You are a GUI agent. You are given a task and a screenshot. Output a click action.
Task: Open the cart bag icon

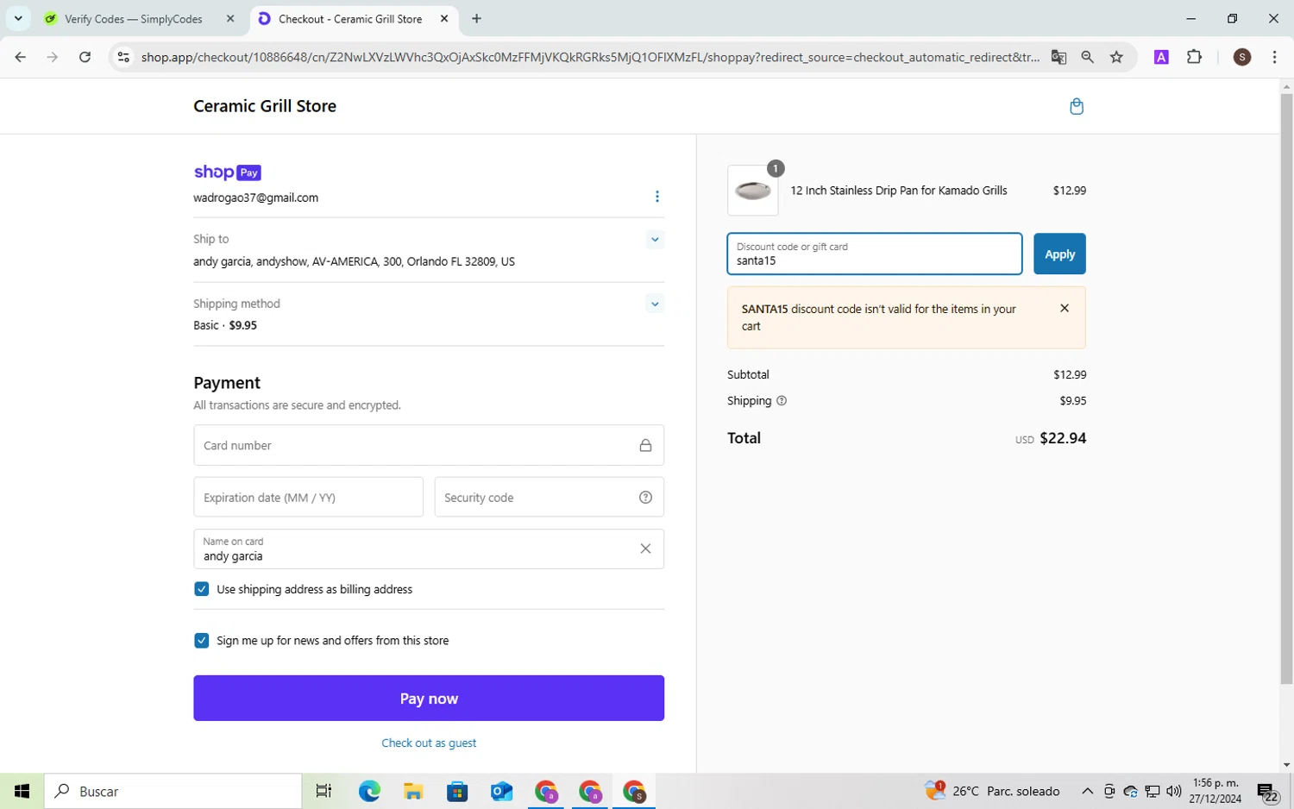(1076, 106)
